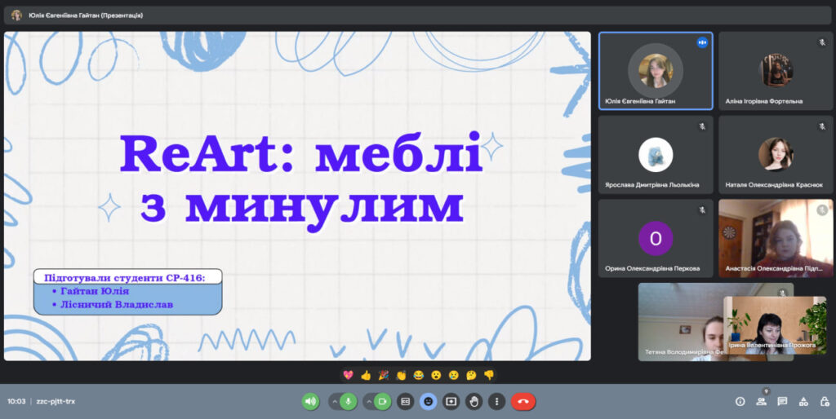Open the activities panel
836x419 pixels.
pos(803,401)
